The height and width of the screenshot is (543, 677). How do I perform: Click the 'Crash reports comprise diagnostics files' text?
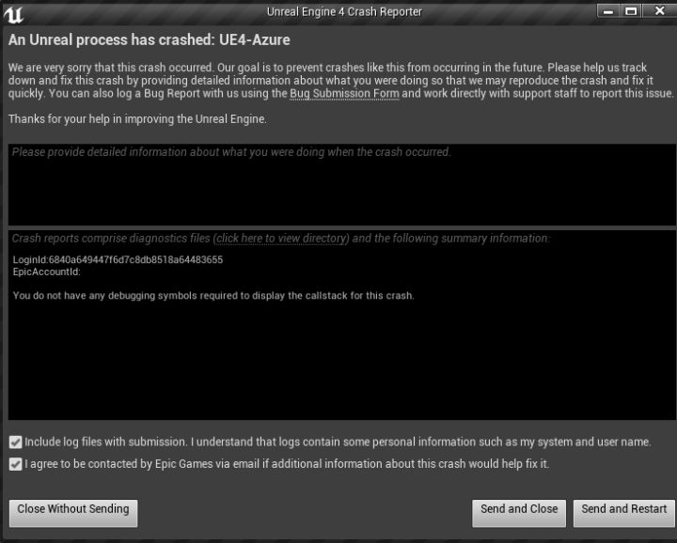[x=111, y=239]
